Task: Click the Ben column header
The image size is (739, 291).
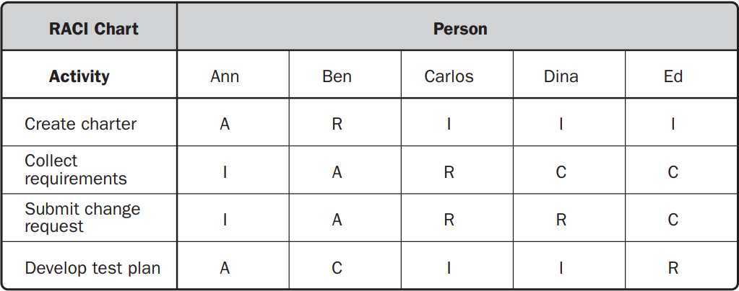Action: tap(337, 76)
